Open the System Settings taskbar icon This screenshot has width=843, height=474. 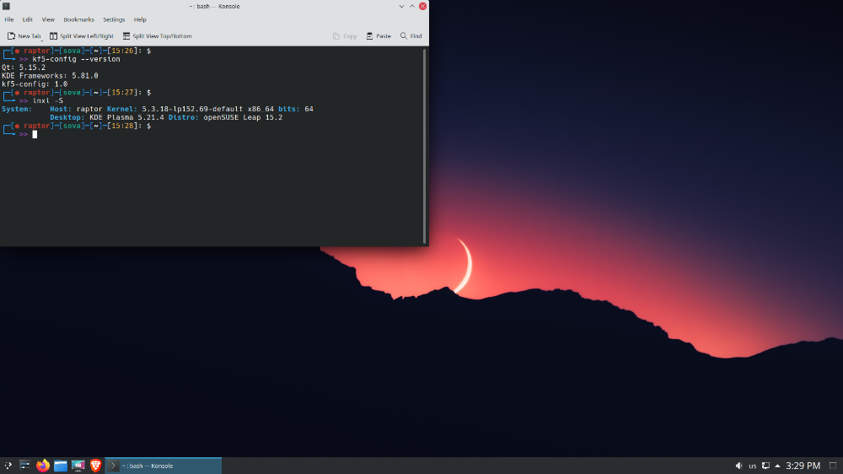click(24, 466)
